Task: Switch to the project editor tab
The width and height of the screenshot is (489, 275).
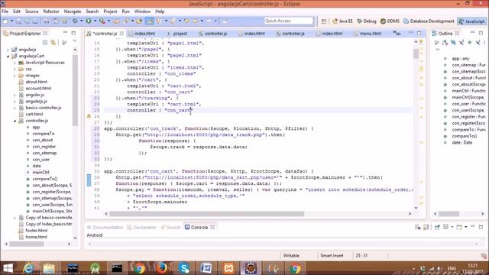Action: point(177,34)
